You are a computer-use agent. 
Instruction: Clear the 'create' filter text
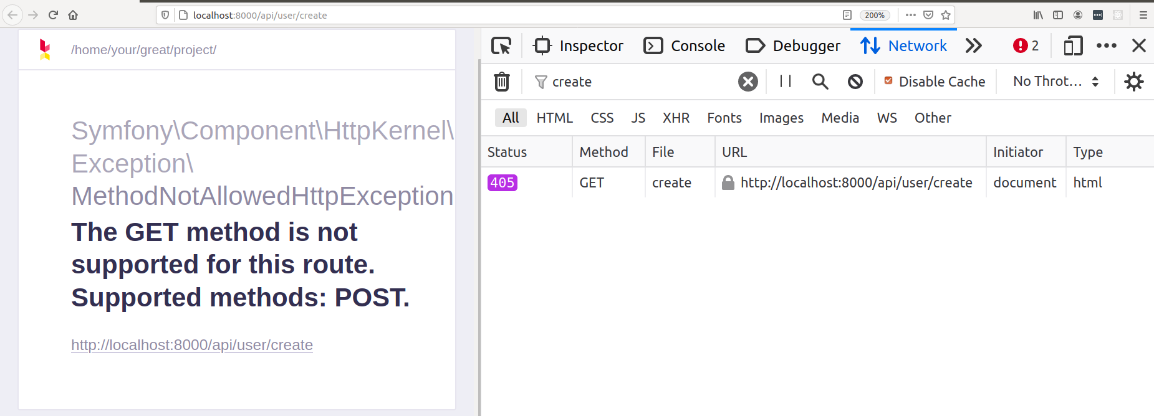(748, 82)
